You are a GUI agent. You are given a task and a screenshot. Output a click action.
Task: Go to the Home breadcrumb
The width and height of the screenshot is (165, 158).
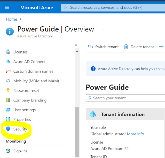pyautogui.click(x=11, y=19)
